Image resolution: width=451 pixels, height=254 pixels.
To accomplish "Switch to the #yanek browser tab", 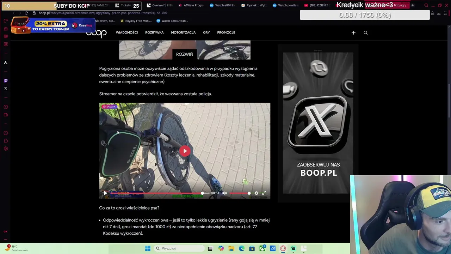I will click(254, 5).
